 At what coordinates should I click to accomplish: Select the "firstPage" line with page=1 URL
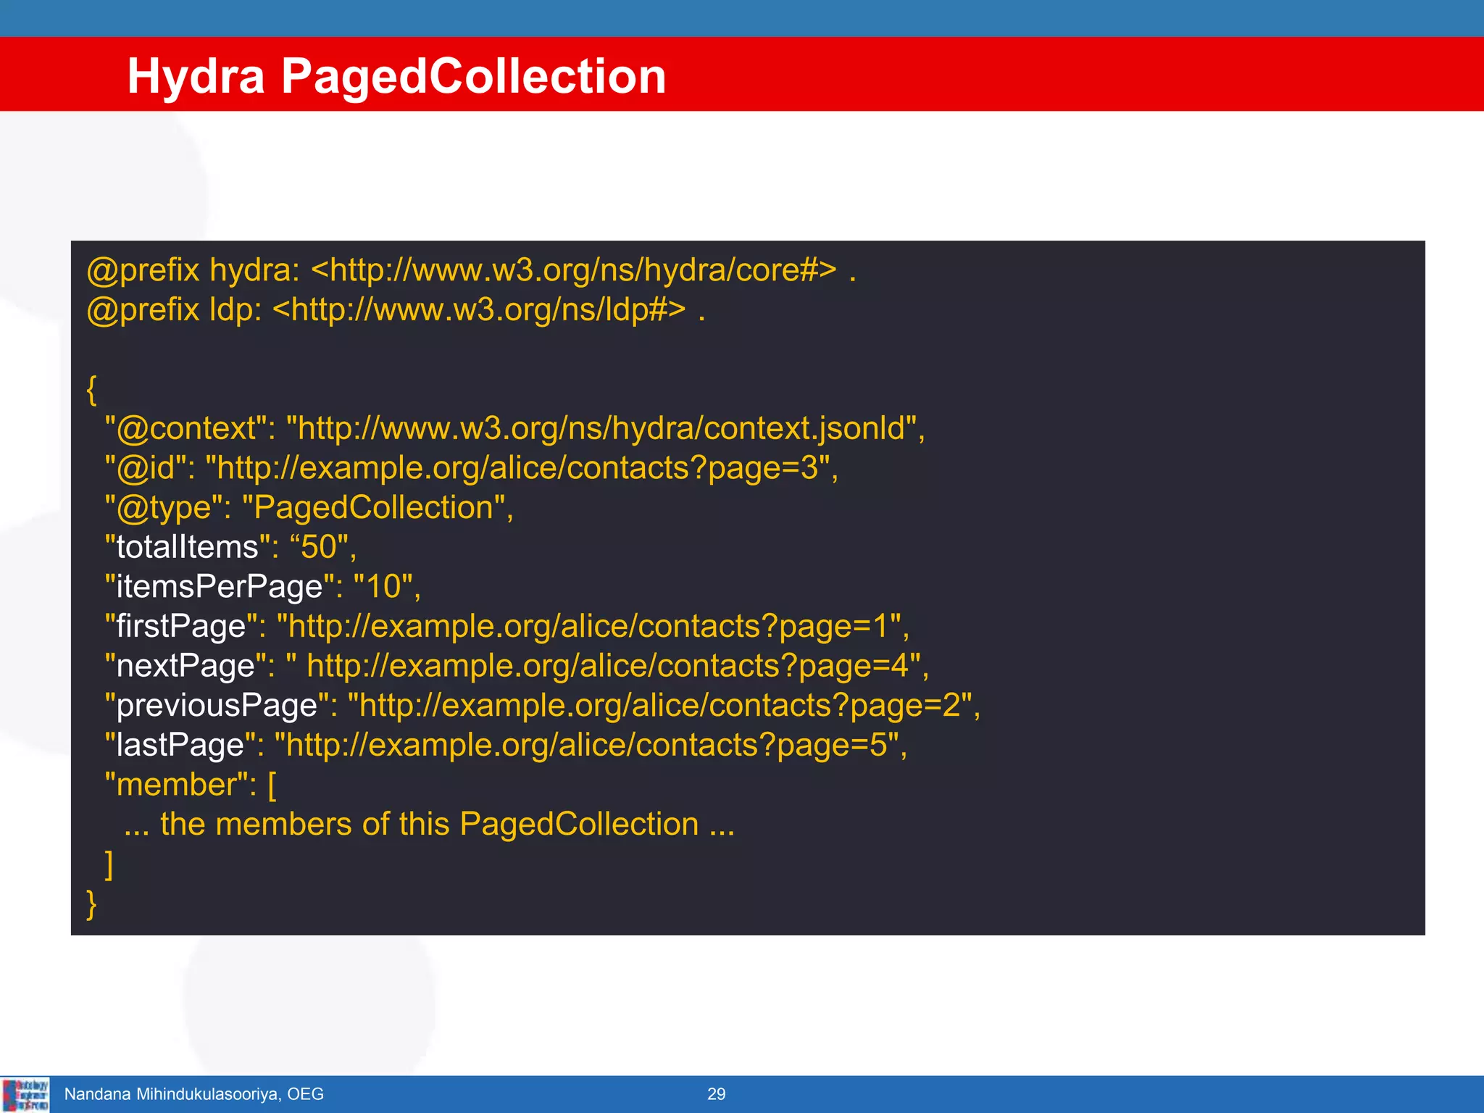click(507, 627)
